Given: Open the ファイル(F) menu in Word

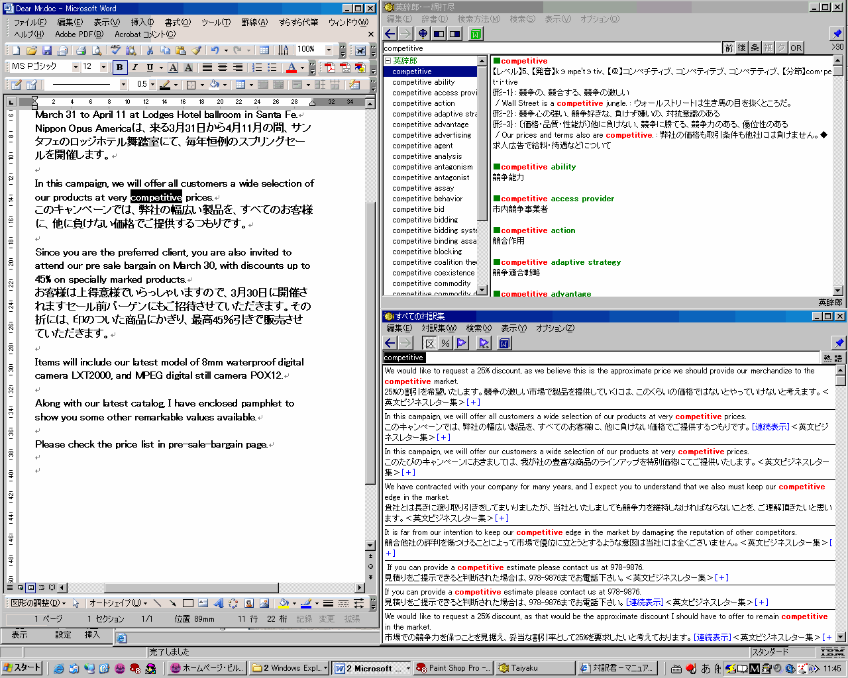Looking at the screenshot, I should click(x=30, y=23).
